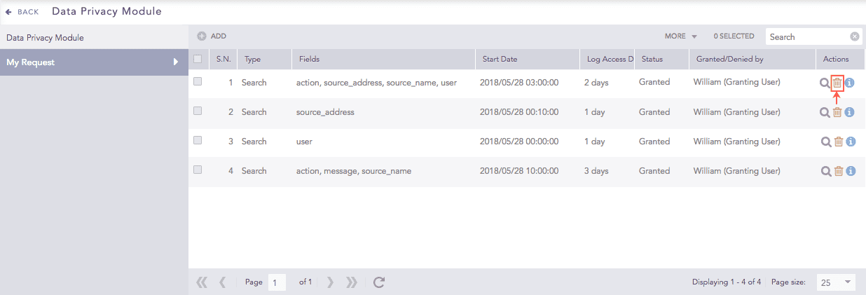Delete the source_address request
This screenshot has width=866, height=295.
tap(837, 112)
